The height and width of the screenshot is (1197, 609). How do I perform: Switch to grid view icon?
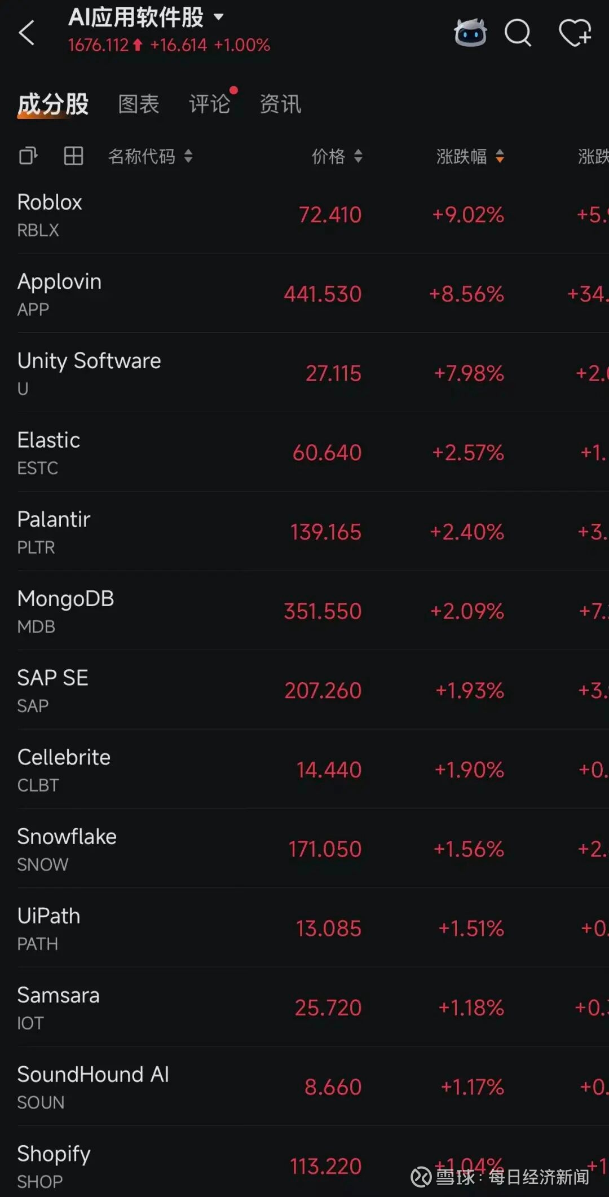click(73, 156)
